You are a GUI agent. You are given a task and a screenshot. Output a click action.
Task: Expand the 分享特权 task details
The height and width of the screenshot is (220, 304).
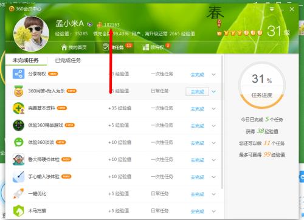(x=213, y=75)
